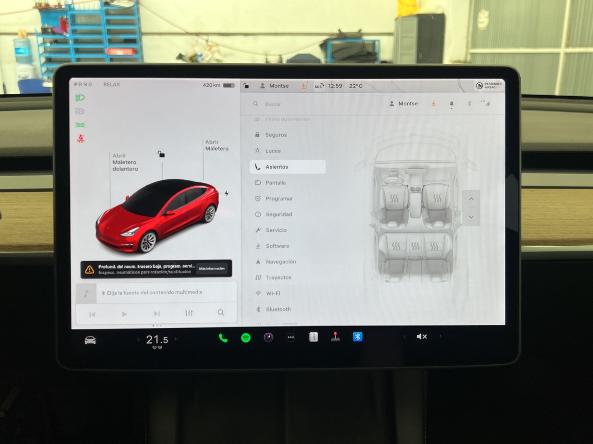Open the dashcam camera app

[x=268, y=337]
